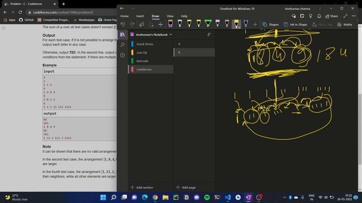Viewport: 362px width, 203px height.
Task: Open recent notes clock icon
Action: (122, 55)
